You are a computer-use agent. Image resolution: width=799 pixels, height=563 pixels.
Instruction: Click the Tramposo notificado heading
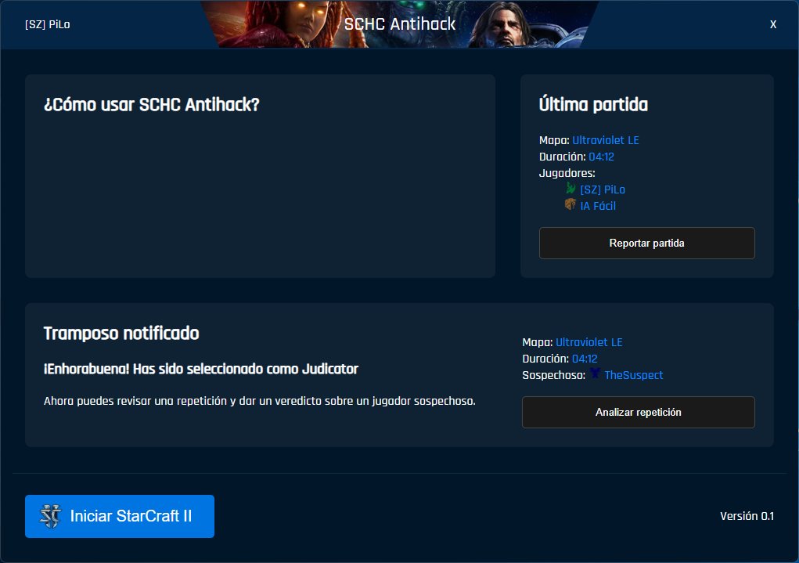point(121,333)
